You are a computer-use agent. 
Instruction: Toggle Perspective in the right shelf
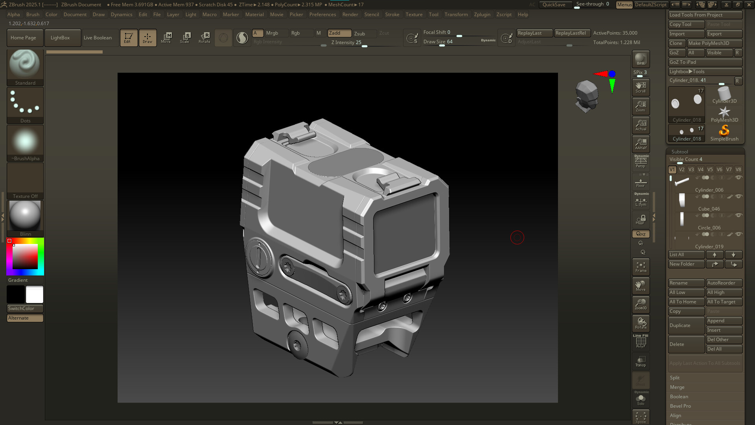point(641,161)
